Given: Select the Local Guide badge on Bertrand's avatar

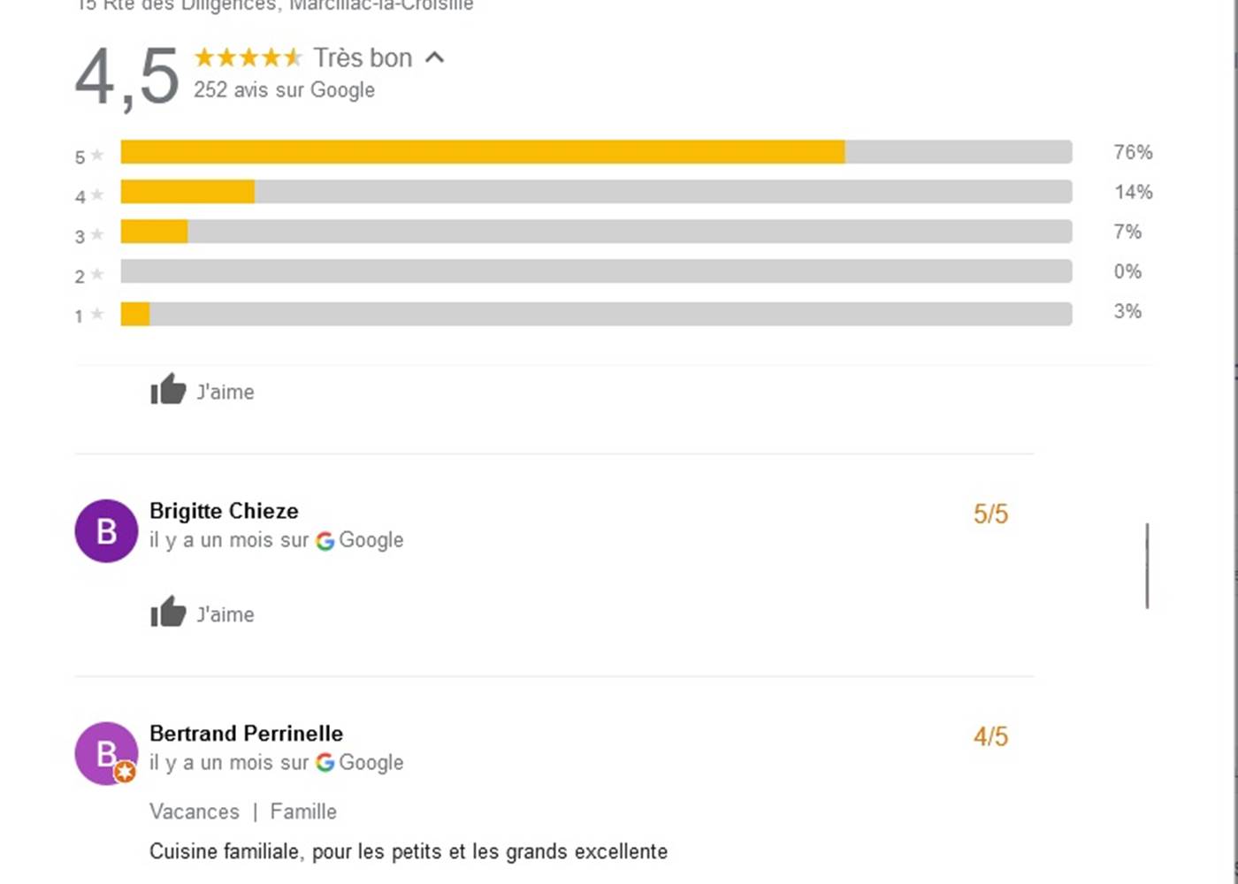Looking at the screenshot, I should [x=126, y=773].
